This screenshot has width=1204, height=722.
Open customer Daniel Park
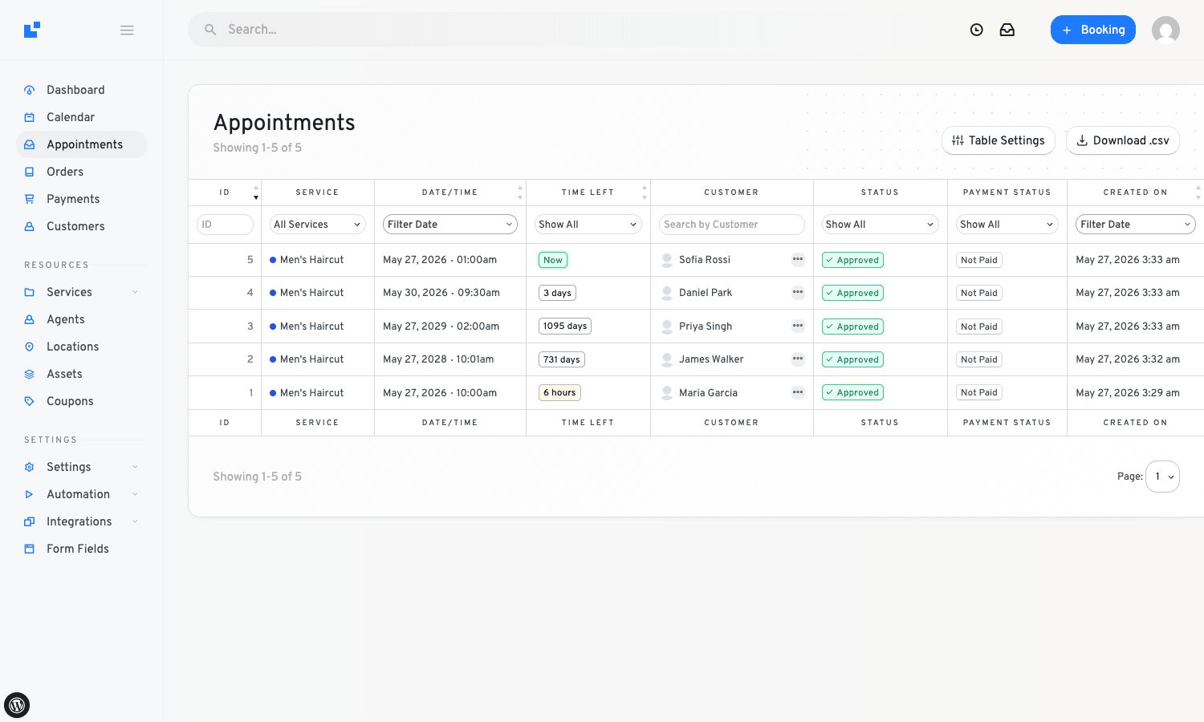[x=706, y=293]
